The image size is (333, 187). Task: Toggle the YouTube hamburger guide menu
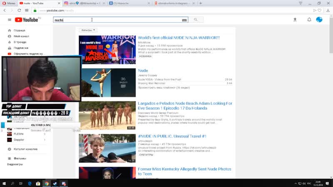click(x=9, y=20)
